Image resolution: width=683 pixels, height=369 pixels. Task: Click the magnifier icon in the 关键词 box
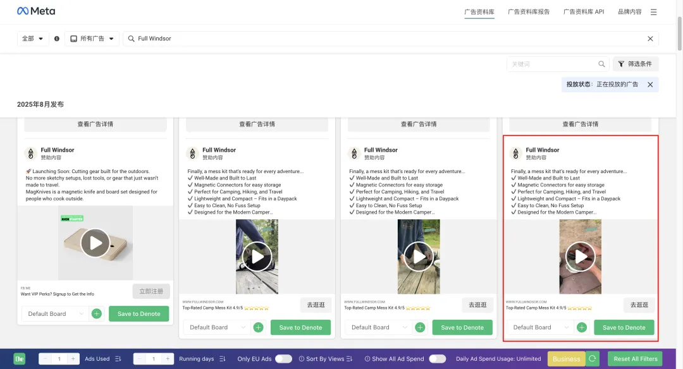click(x=601, y=64)
